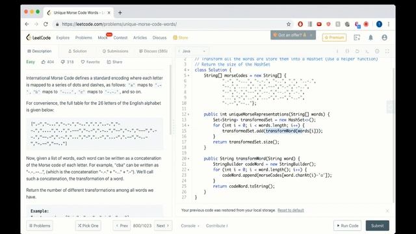Image resolution: width=416 pixels, height=234 pixels.
Task: Close the Unique Morse Code Words tab
Action: [x=109, y=12]
